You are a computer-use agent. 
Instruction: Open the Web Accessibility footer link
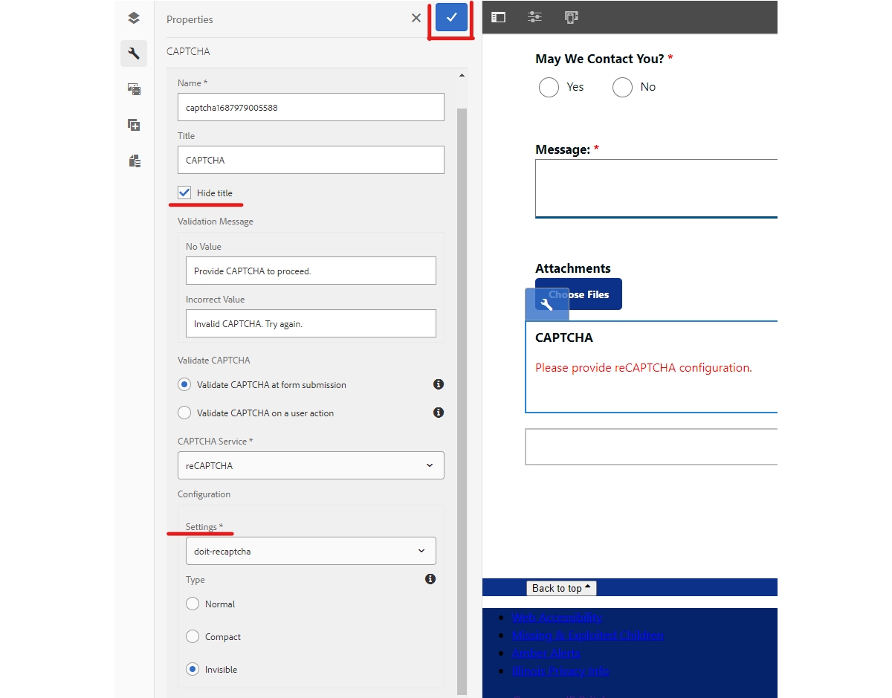point(556,617)
